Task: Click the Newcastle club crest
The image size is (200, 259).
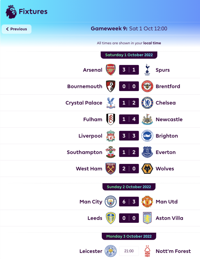Action: pyautogui.click(x=147, y=119)
